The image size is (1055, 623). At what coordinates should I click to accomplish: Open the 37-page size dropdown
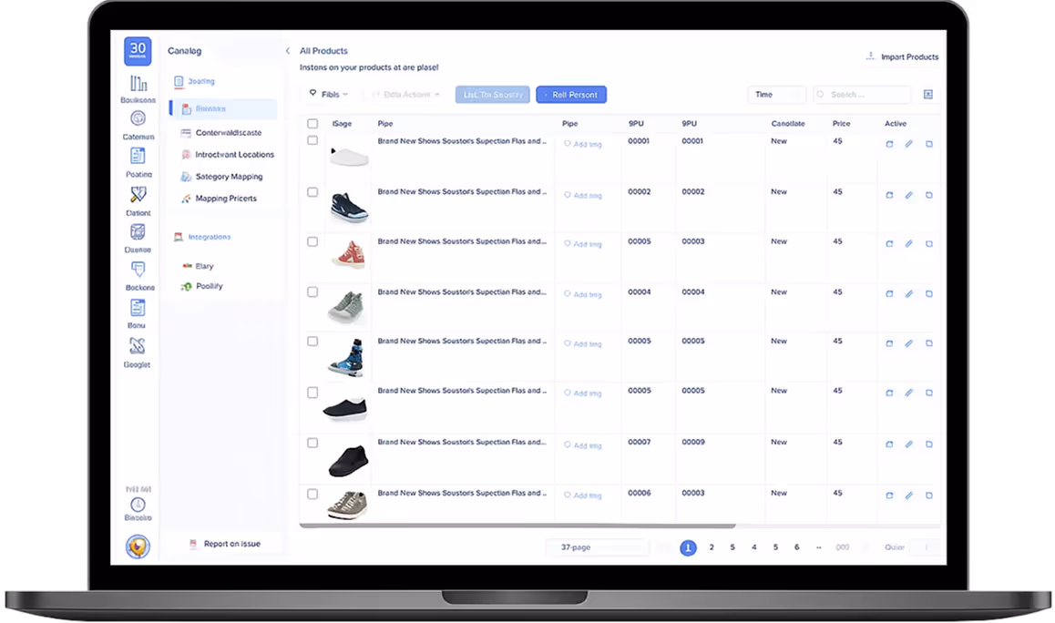click(x=598, y=547)
